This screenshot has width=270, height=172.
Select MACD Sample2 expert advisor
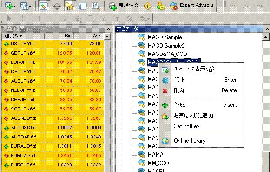point(166,46)
